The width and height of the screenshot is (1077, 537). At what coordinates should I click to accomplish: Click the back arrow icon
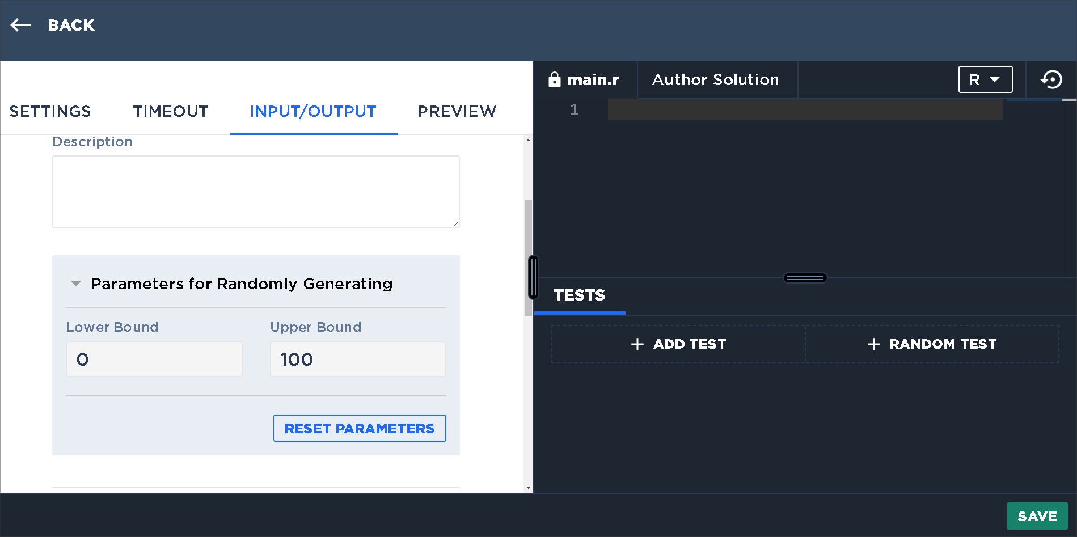tap(21, 25)
